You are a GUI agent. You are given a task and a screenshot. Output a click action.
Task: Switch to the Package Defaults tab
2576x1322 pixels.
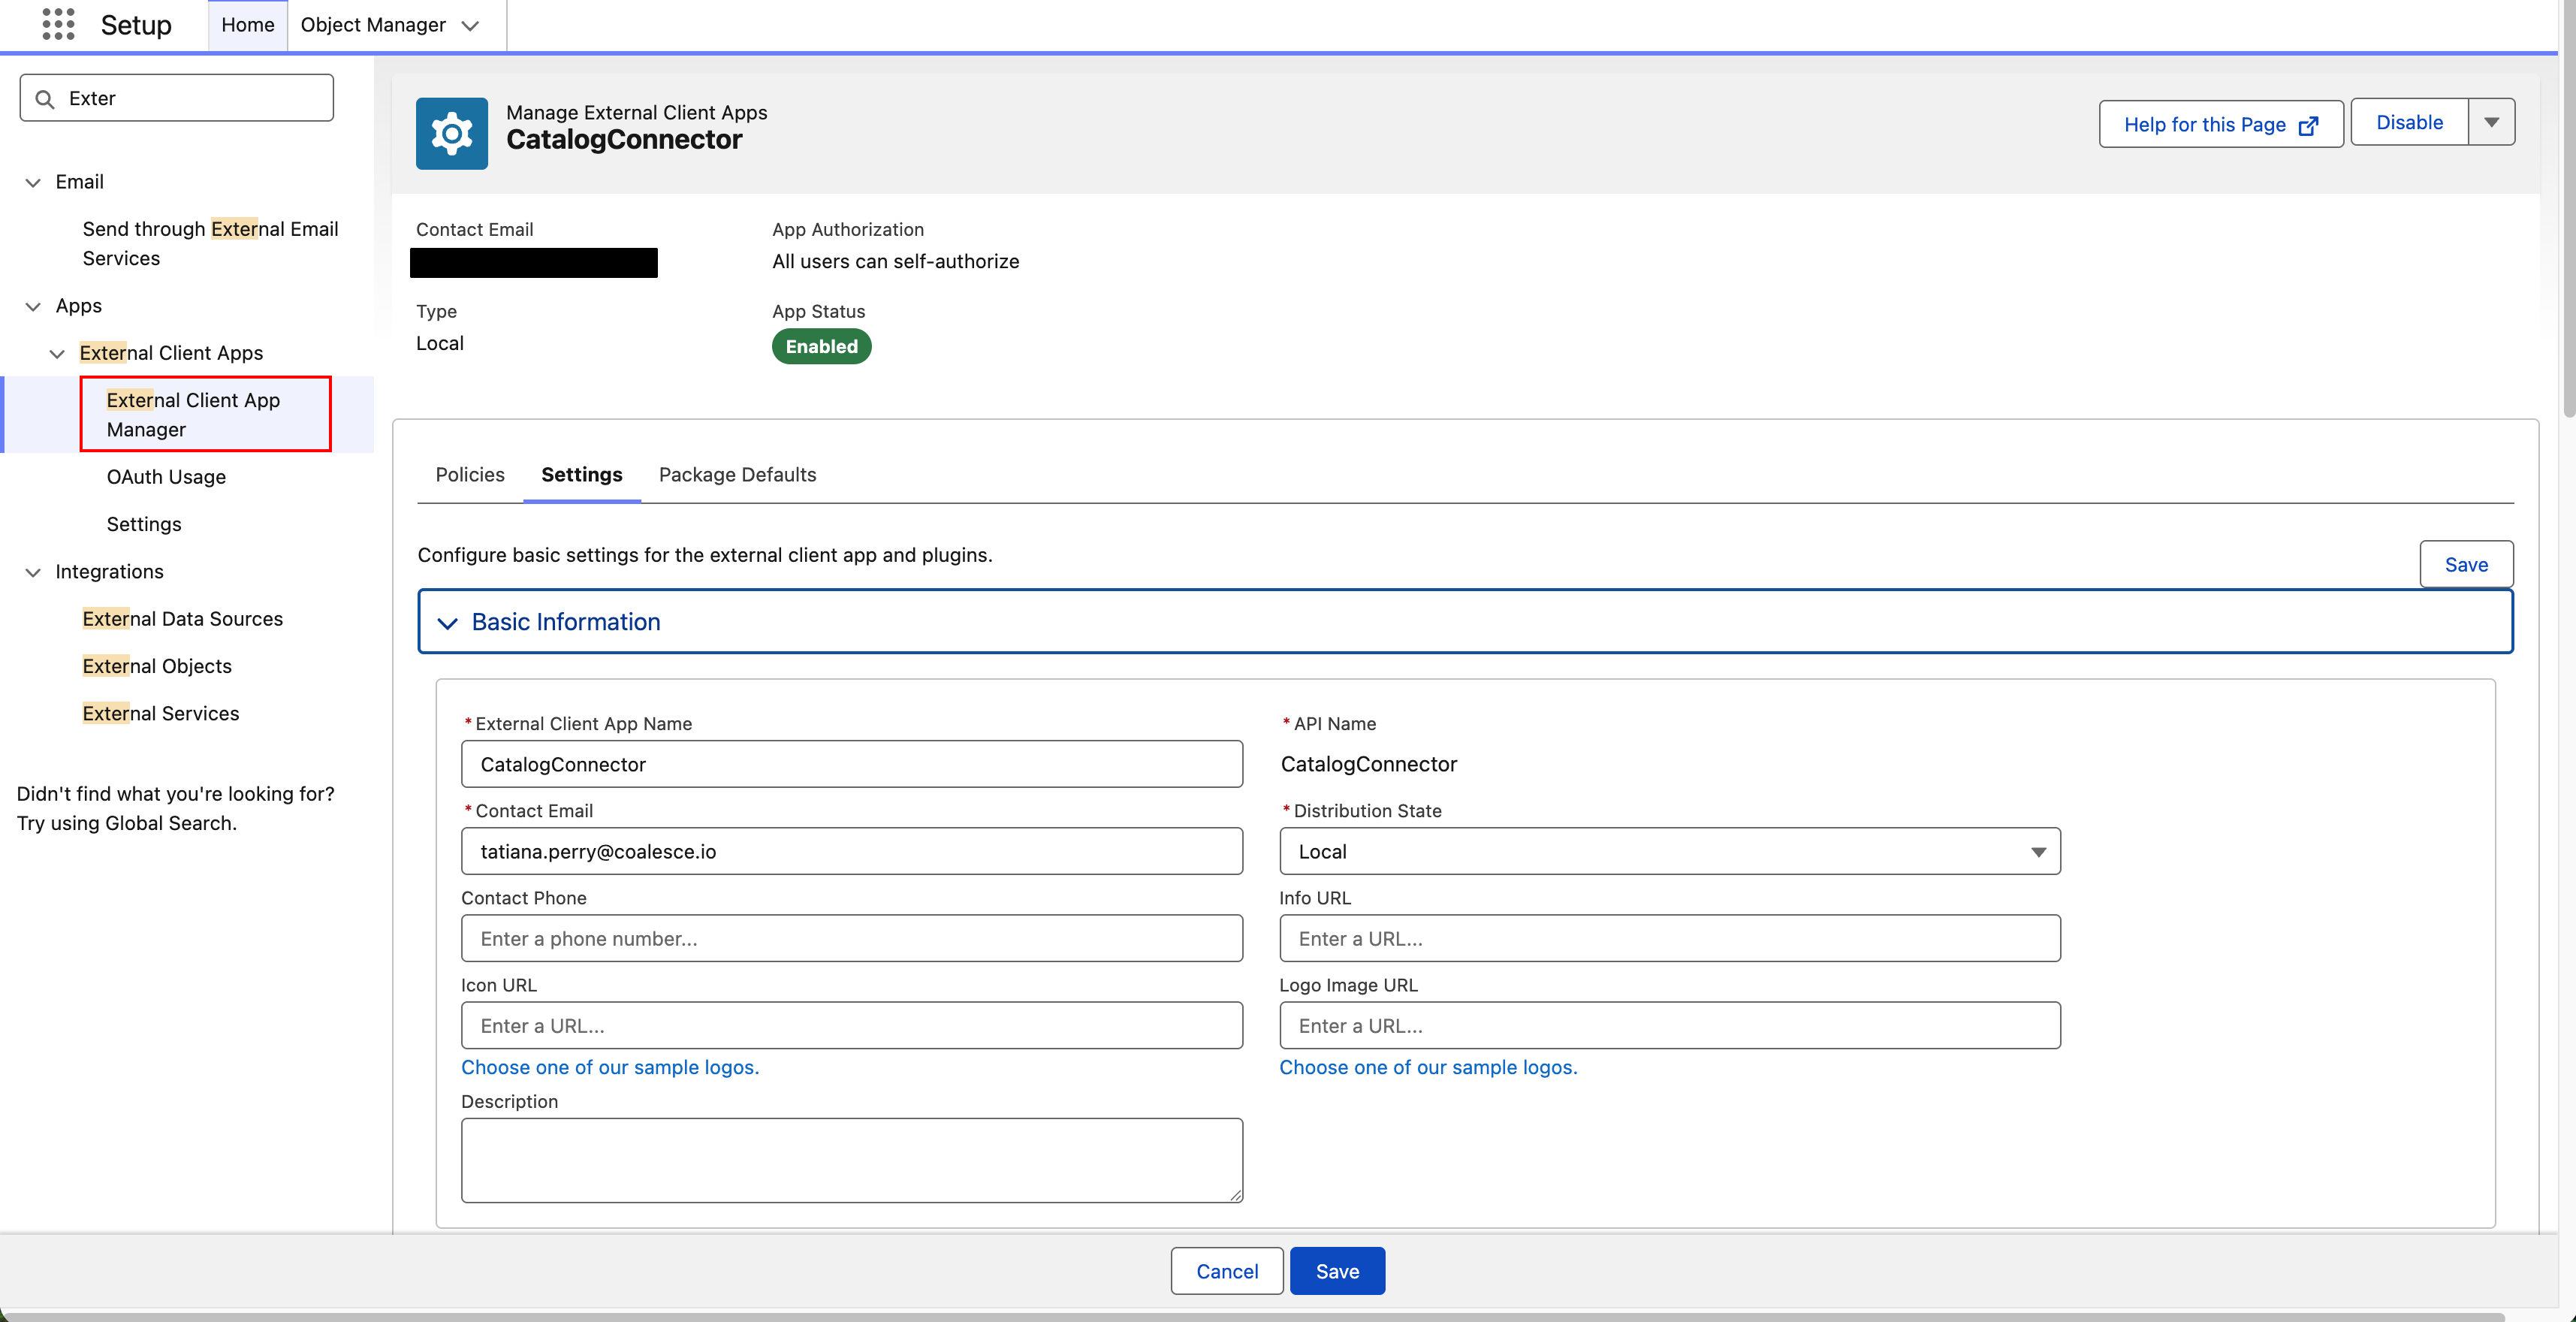[x=737, y=475]
